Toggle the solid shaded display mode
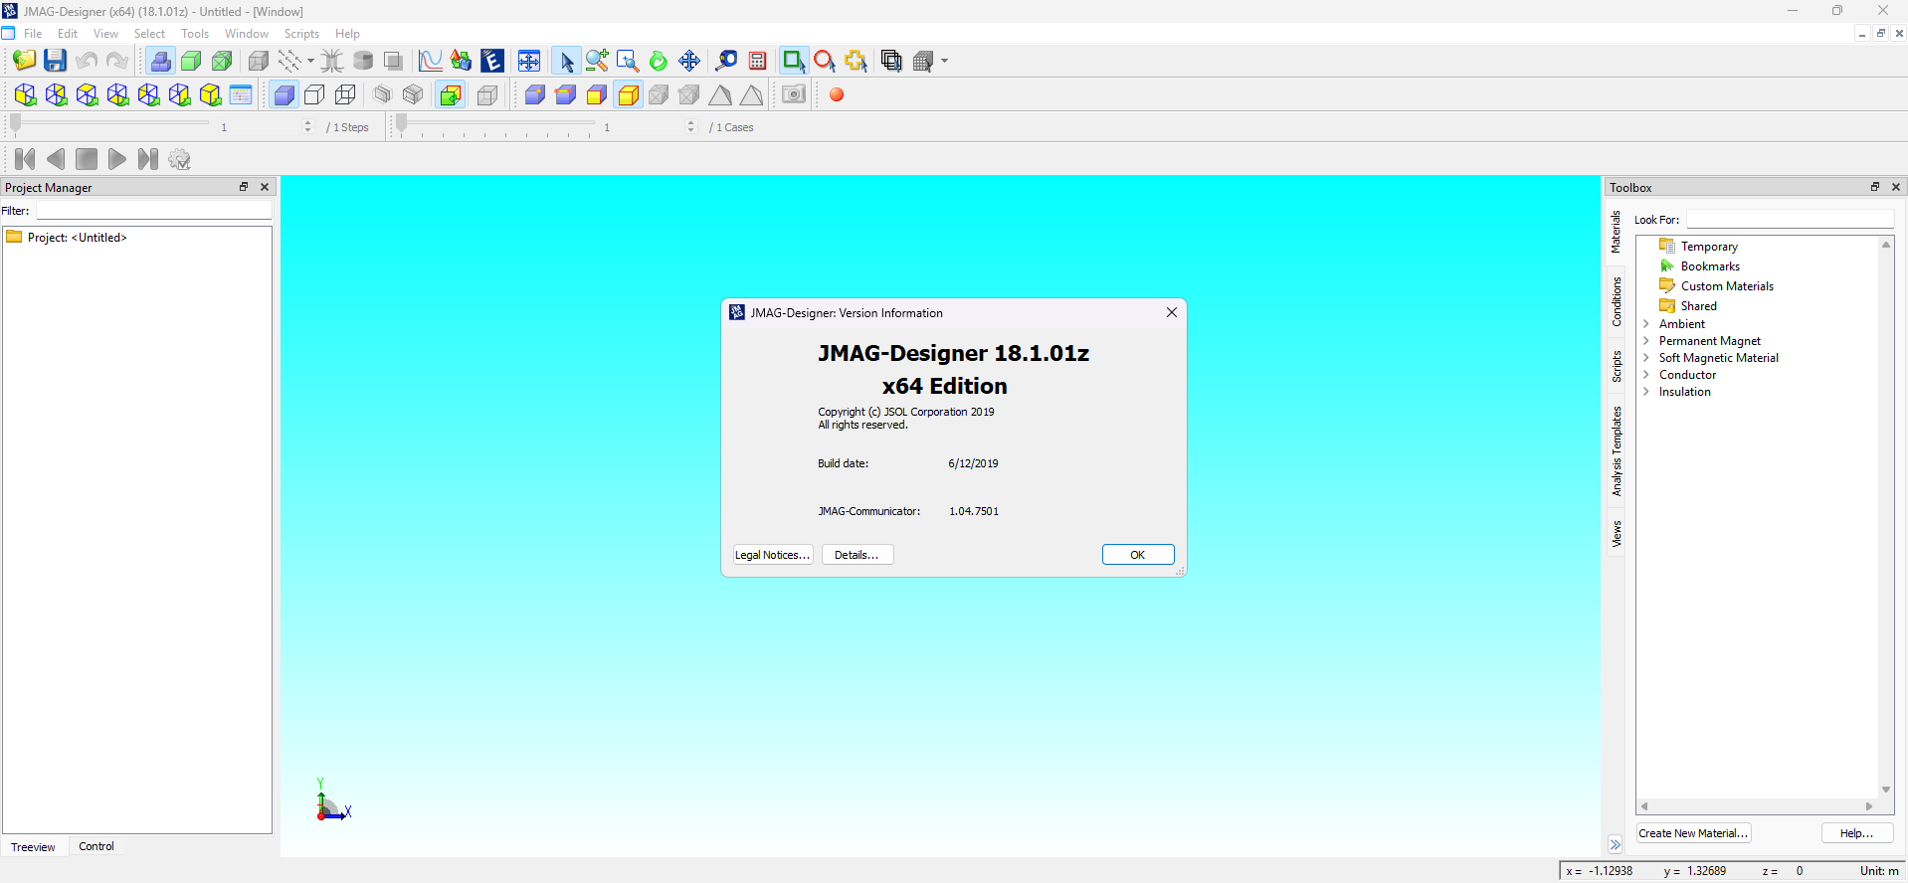This screenshot has width=1908, height=883. pyautogui.click(x=284, y=94)
